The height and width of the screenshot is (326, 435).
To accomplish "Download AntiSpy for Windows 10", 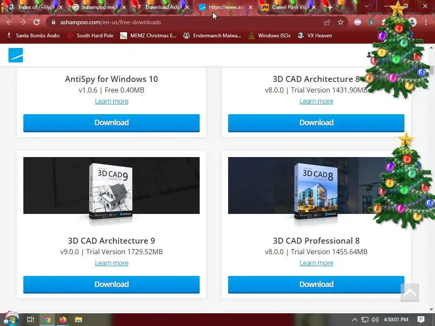I will point(111,123).
